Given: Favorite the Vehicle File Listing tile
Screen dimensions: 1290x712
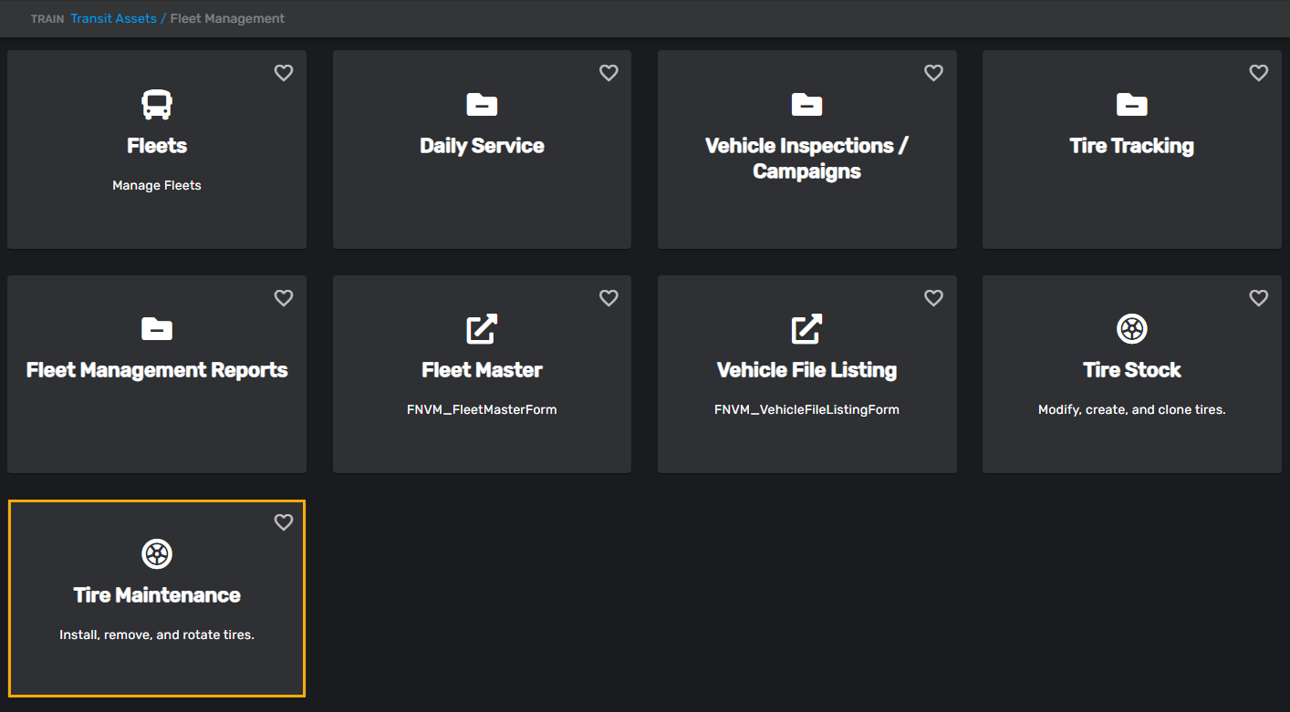Looking at the screenshot, I should pos(933,298).
